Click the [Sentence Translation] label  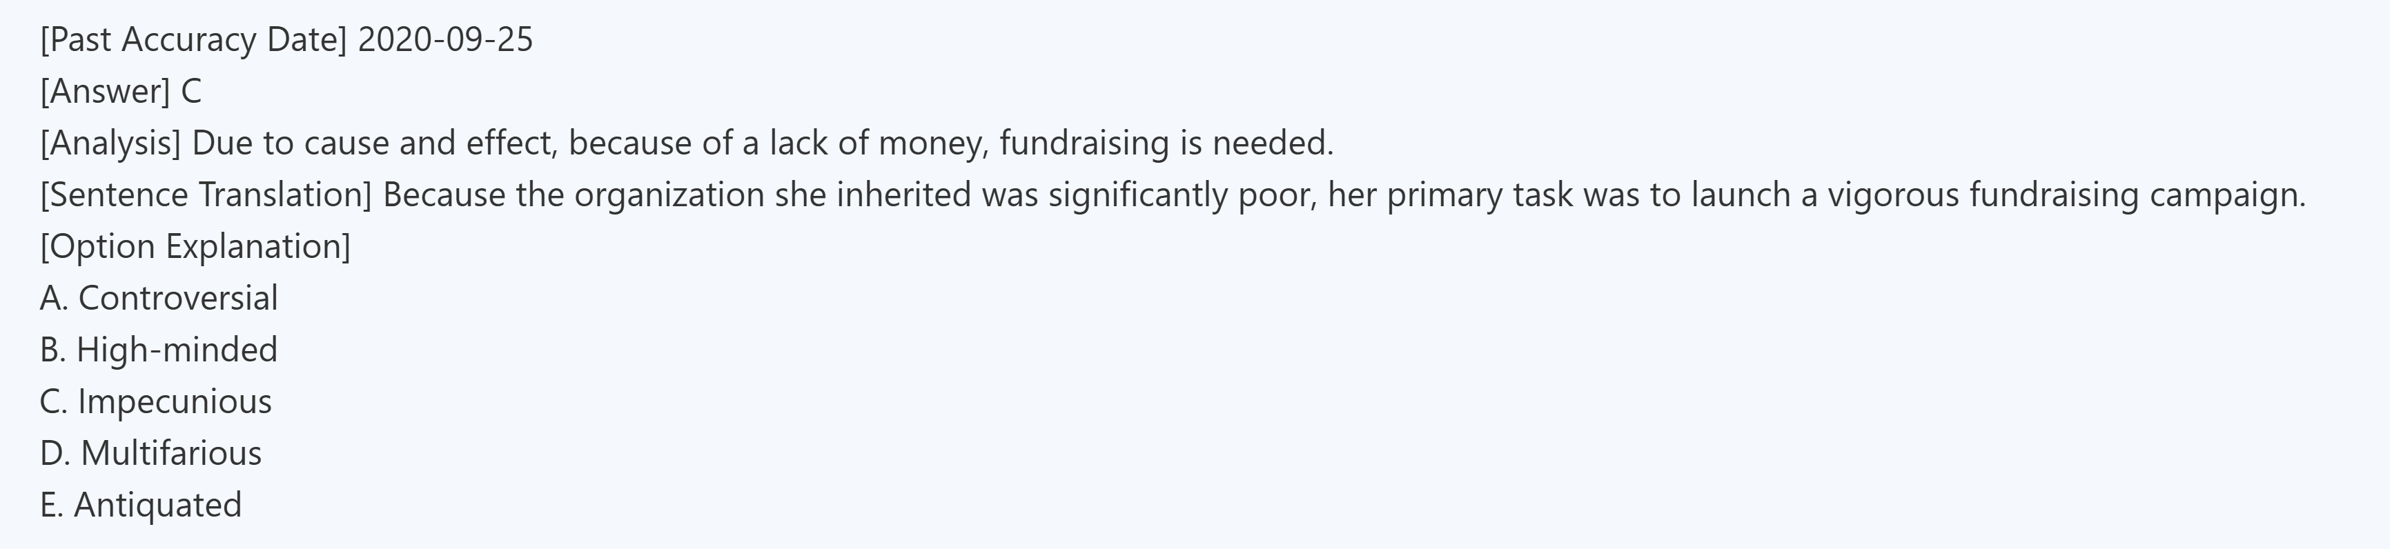tap(205, 196)
